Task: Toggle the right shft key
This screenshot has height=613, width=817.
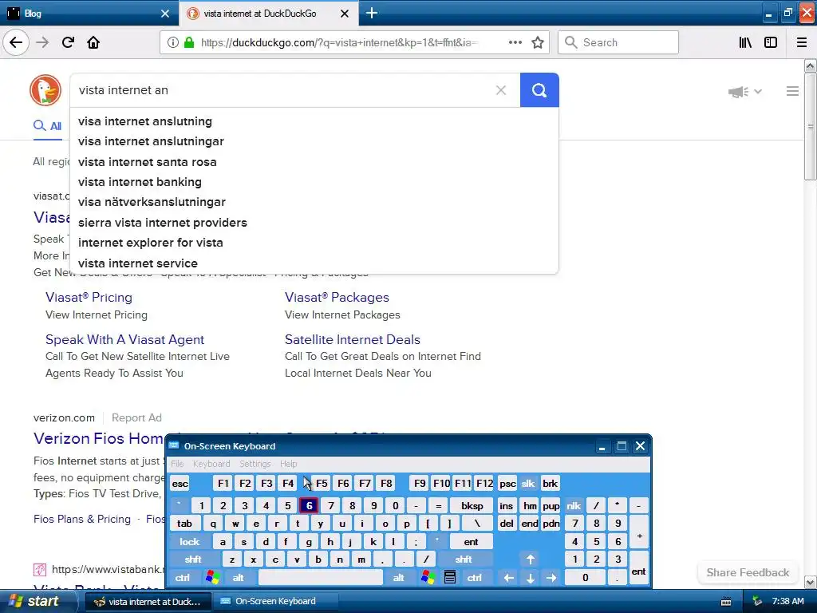Action: coord(464,560)
